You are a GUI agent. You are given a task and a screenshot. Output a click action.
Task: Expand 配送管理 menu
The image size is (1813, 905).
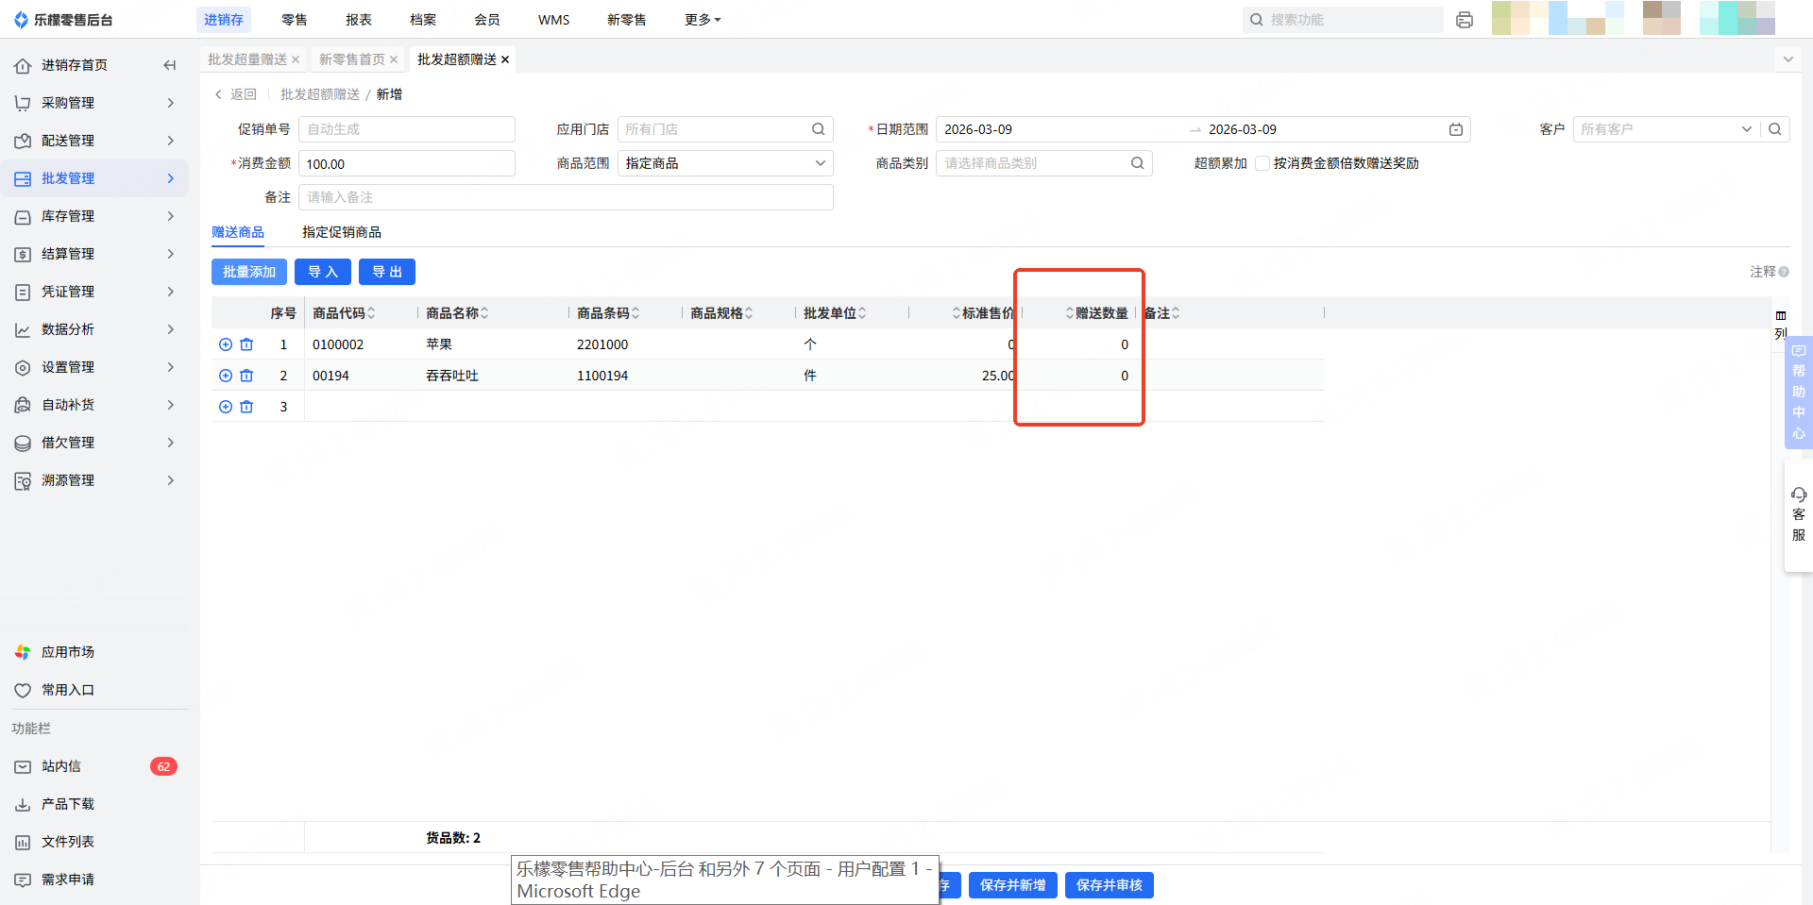coord(94,141)
